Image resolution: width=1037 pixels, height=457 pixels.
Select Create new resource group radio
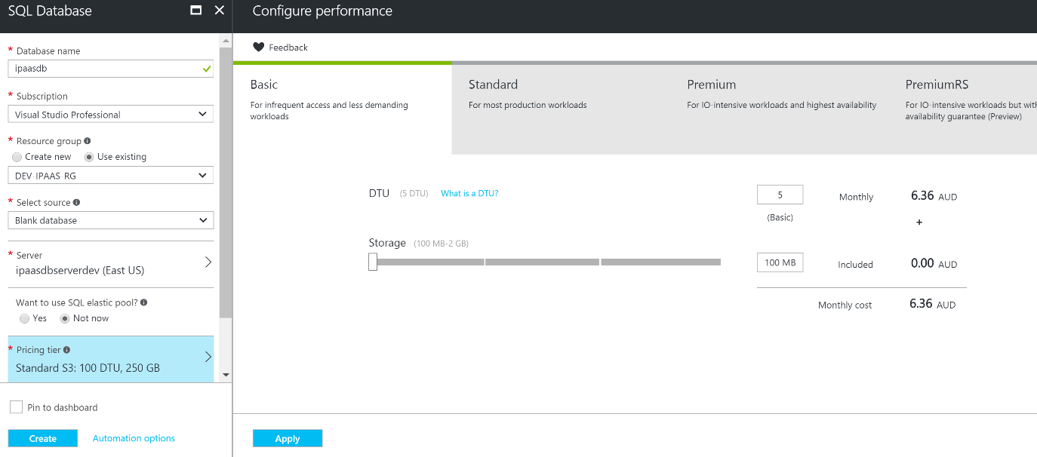coord(17,157)
